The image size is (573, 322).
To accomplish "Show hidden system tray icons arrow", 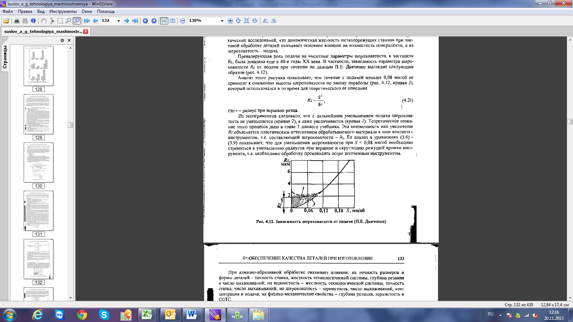I will tap(500, 315).
